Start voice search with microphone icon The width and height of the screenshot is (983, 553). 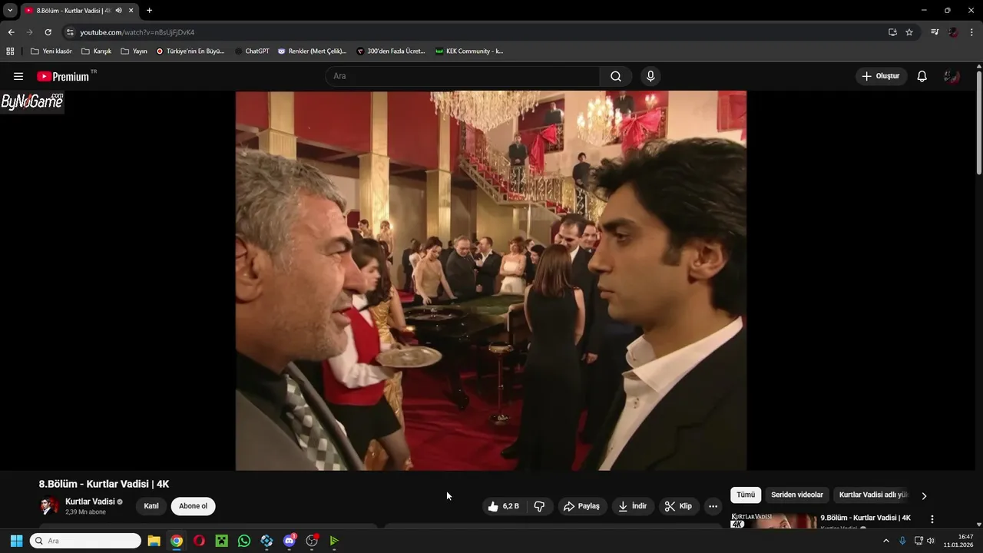coord(650,76)
